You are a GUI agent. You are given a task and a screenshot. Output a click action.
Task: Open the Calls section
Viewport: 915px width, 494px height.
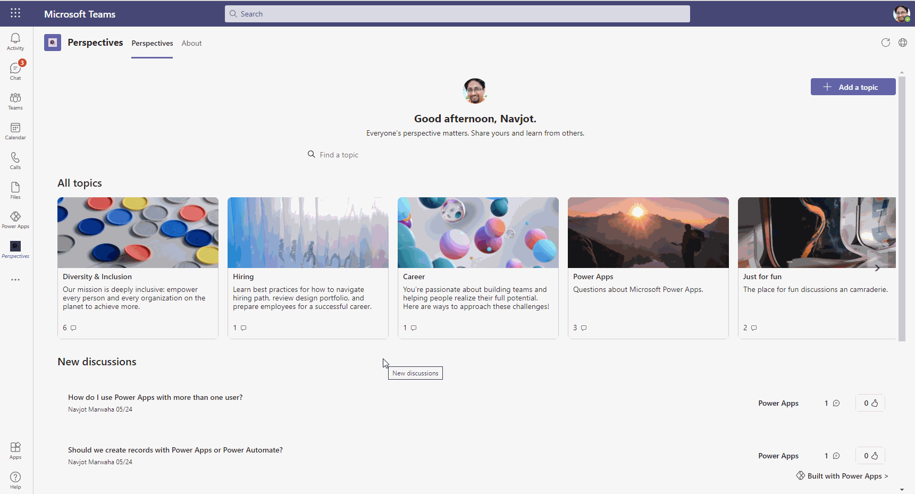point(15,161)
